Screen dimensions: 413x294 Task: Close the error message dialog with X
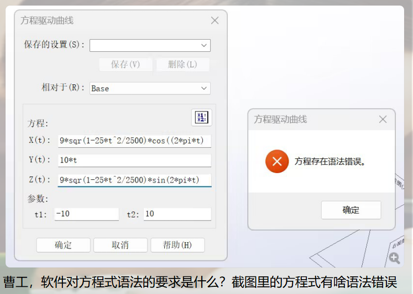click(383, 119)
